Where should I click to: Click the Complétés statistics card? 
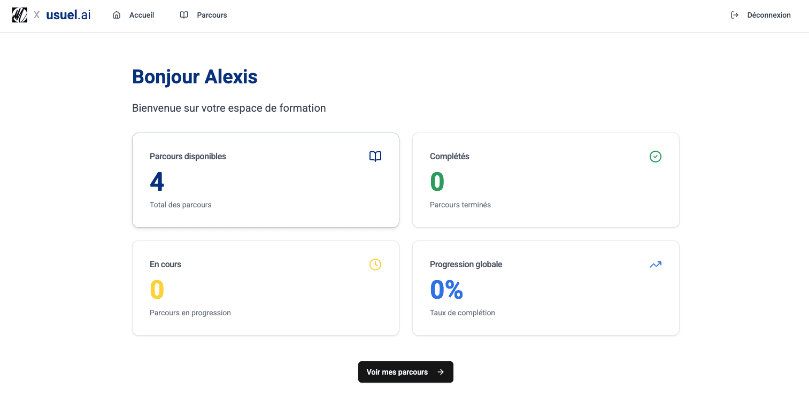tap(546, 180)
